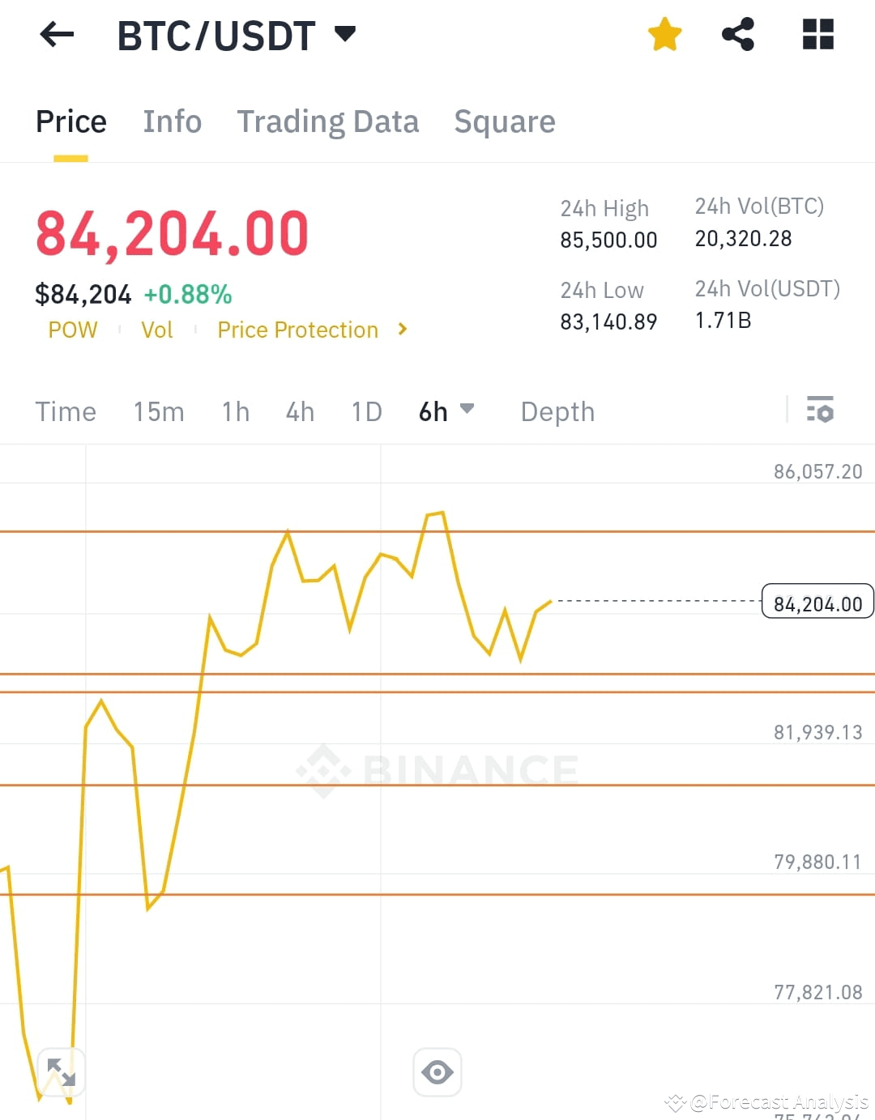The height and width of the screenshot is (1120, 875).
Task: Select the Price tab
Action: pyautogui.click(x=71, y=121)
